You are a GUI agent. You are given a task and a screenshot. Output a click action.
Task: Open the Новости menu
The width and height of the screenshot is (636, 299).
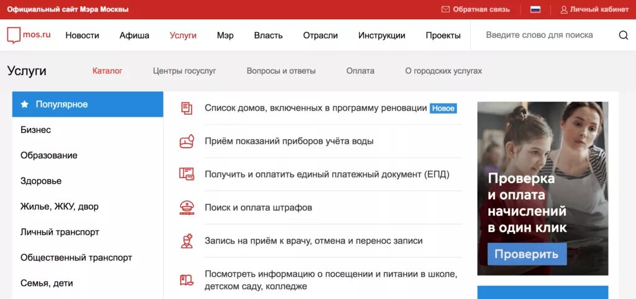tap(83, 35)
